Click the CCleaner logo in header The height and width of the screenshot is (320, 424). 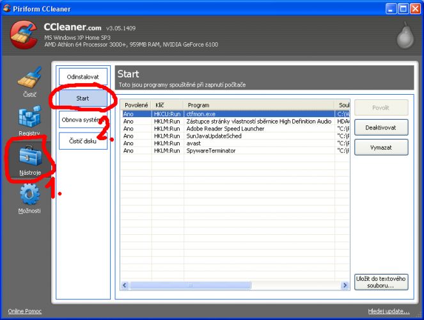pyautogui.click(x=24, y=35)
